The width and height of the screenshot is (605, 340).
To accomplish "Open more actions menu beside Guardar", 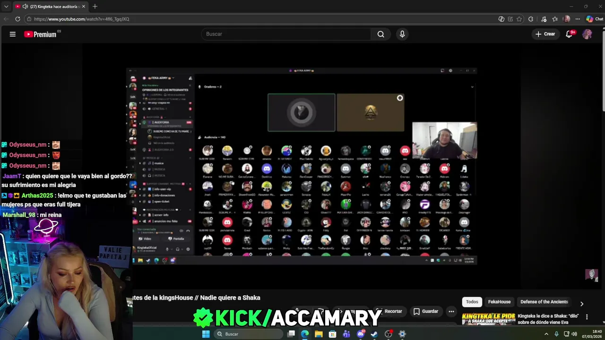I will click(x=451, y=311).
